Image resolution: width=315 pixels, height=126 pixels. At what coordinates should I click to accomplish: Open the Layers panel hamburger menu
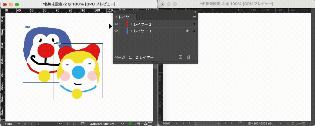pos(194,17)
